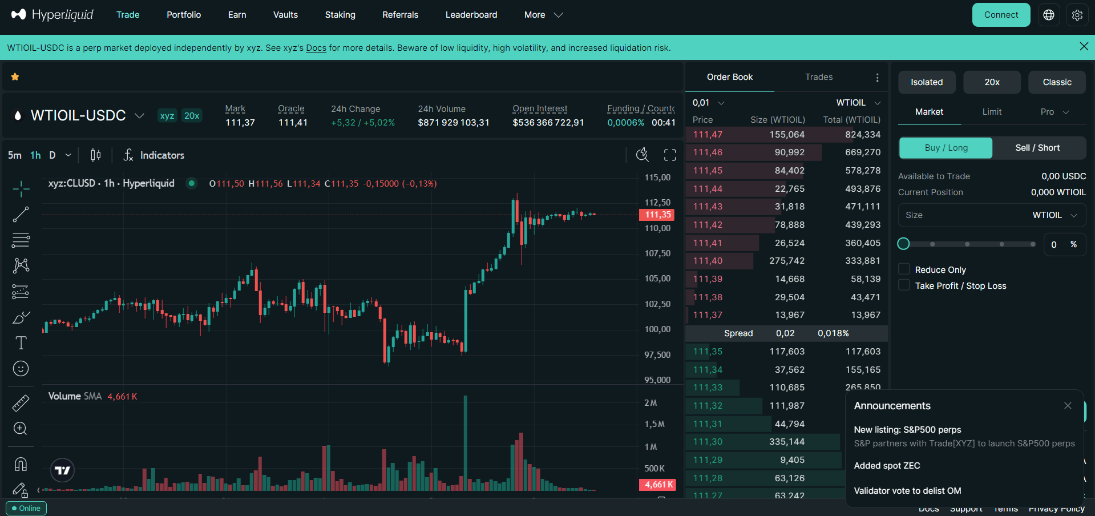Enable the Reduce Only checkbox
1095x516 pixels.
904,269
